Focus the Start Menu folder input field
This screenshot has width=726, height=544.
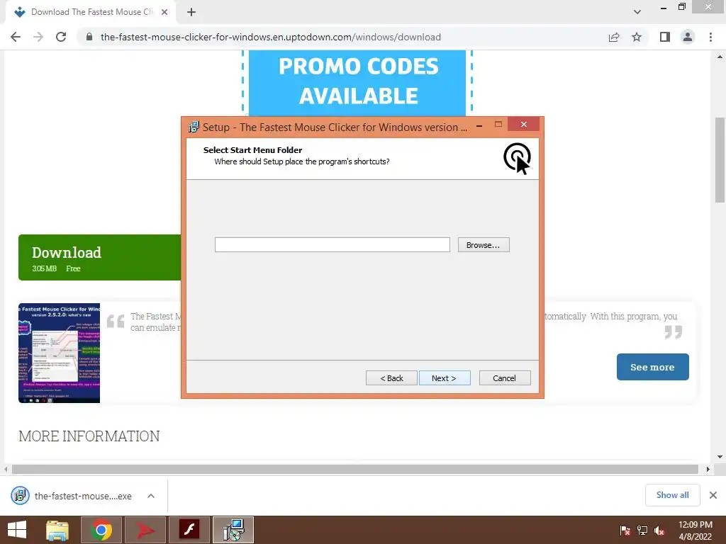coord(332,244)
